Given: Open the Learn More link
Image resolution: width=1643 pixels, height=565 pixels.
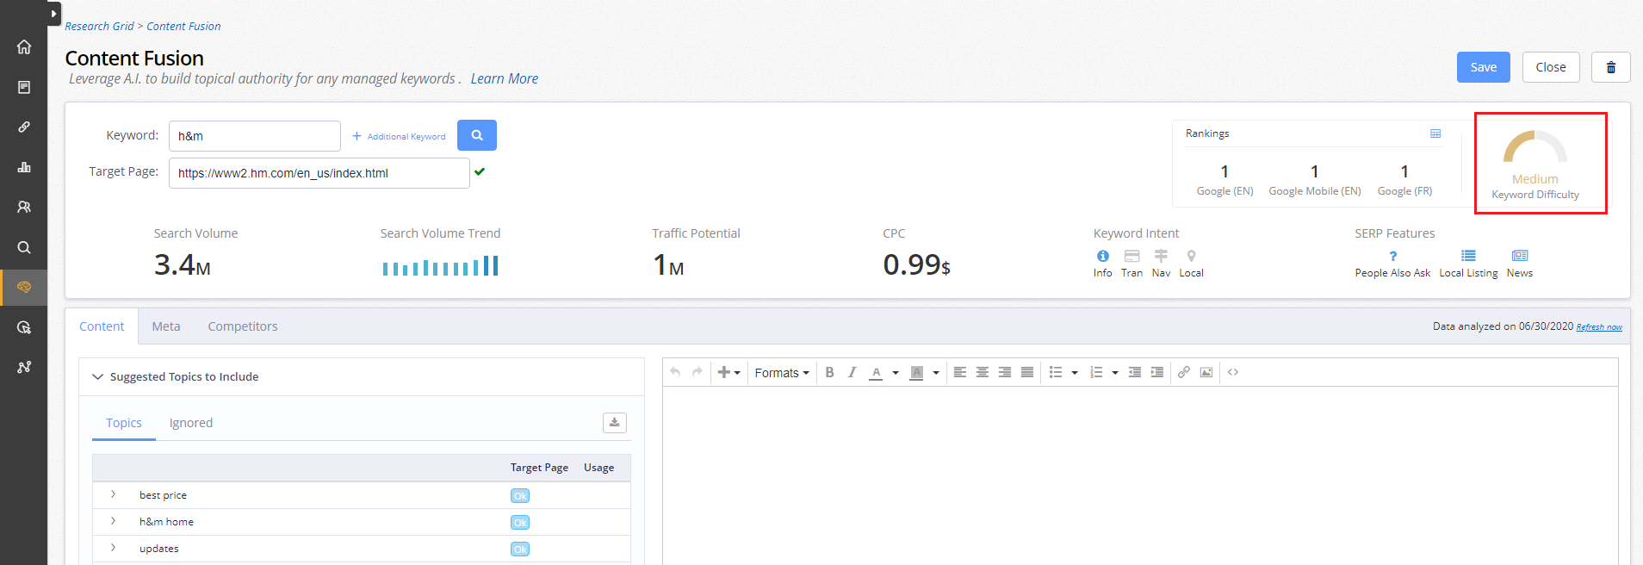Looking at the screenshot, I should 505,78.
